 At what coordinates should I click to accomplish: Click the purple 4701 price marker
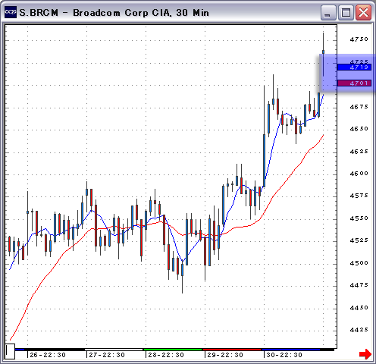354,83
